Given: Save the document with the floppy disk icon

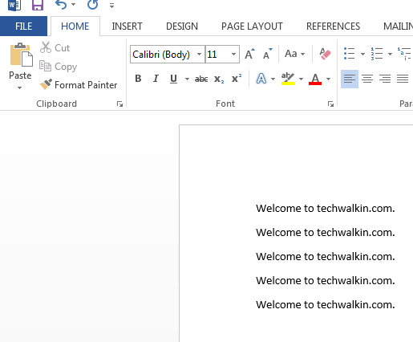Looking at the screenshot, I should (x=38, y=5).
